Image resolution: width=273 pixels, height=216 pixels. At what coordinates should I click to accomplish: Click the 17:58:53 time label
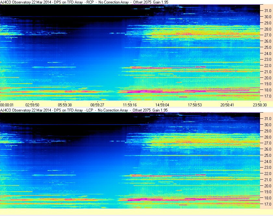[195, 105]
